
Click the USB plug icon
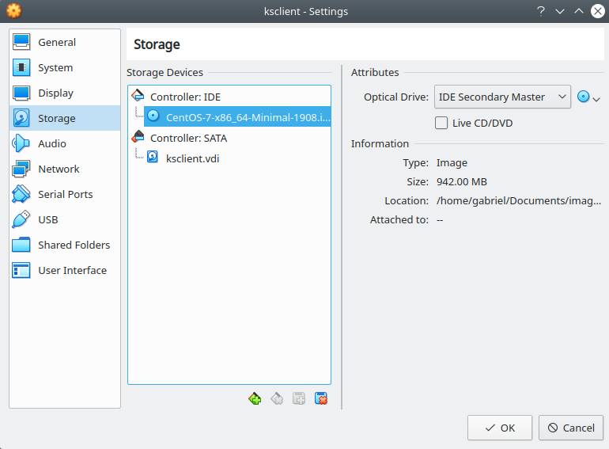coord(21,219)
